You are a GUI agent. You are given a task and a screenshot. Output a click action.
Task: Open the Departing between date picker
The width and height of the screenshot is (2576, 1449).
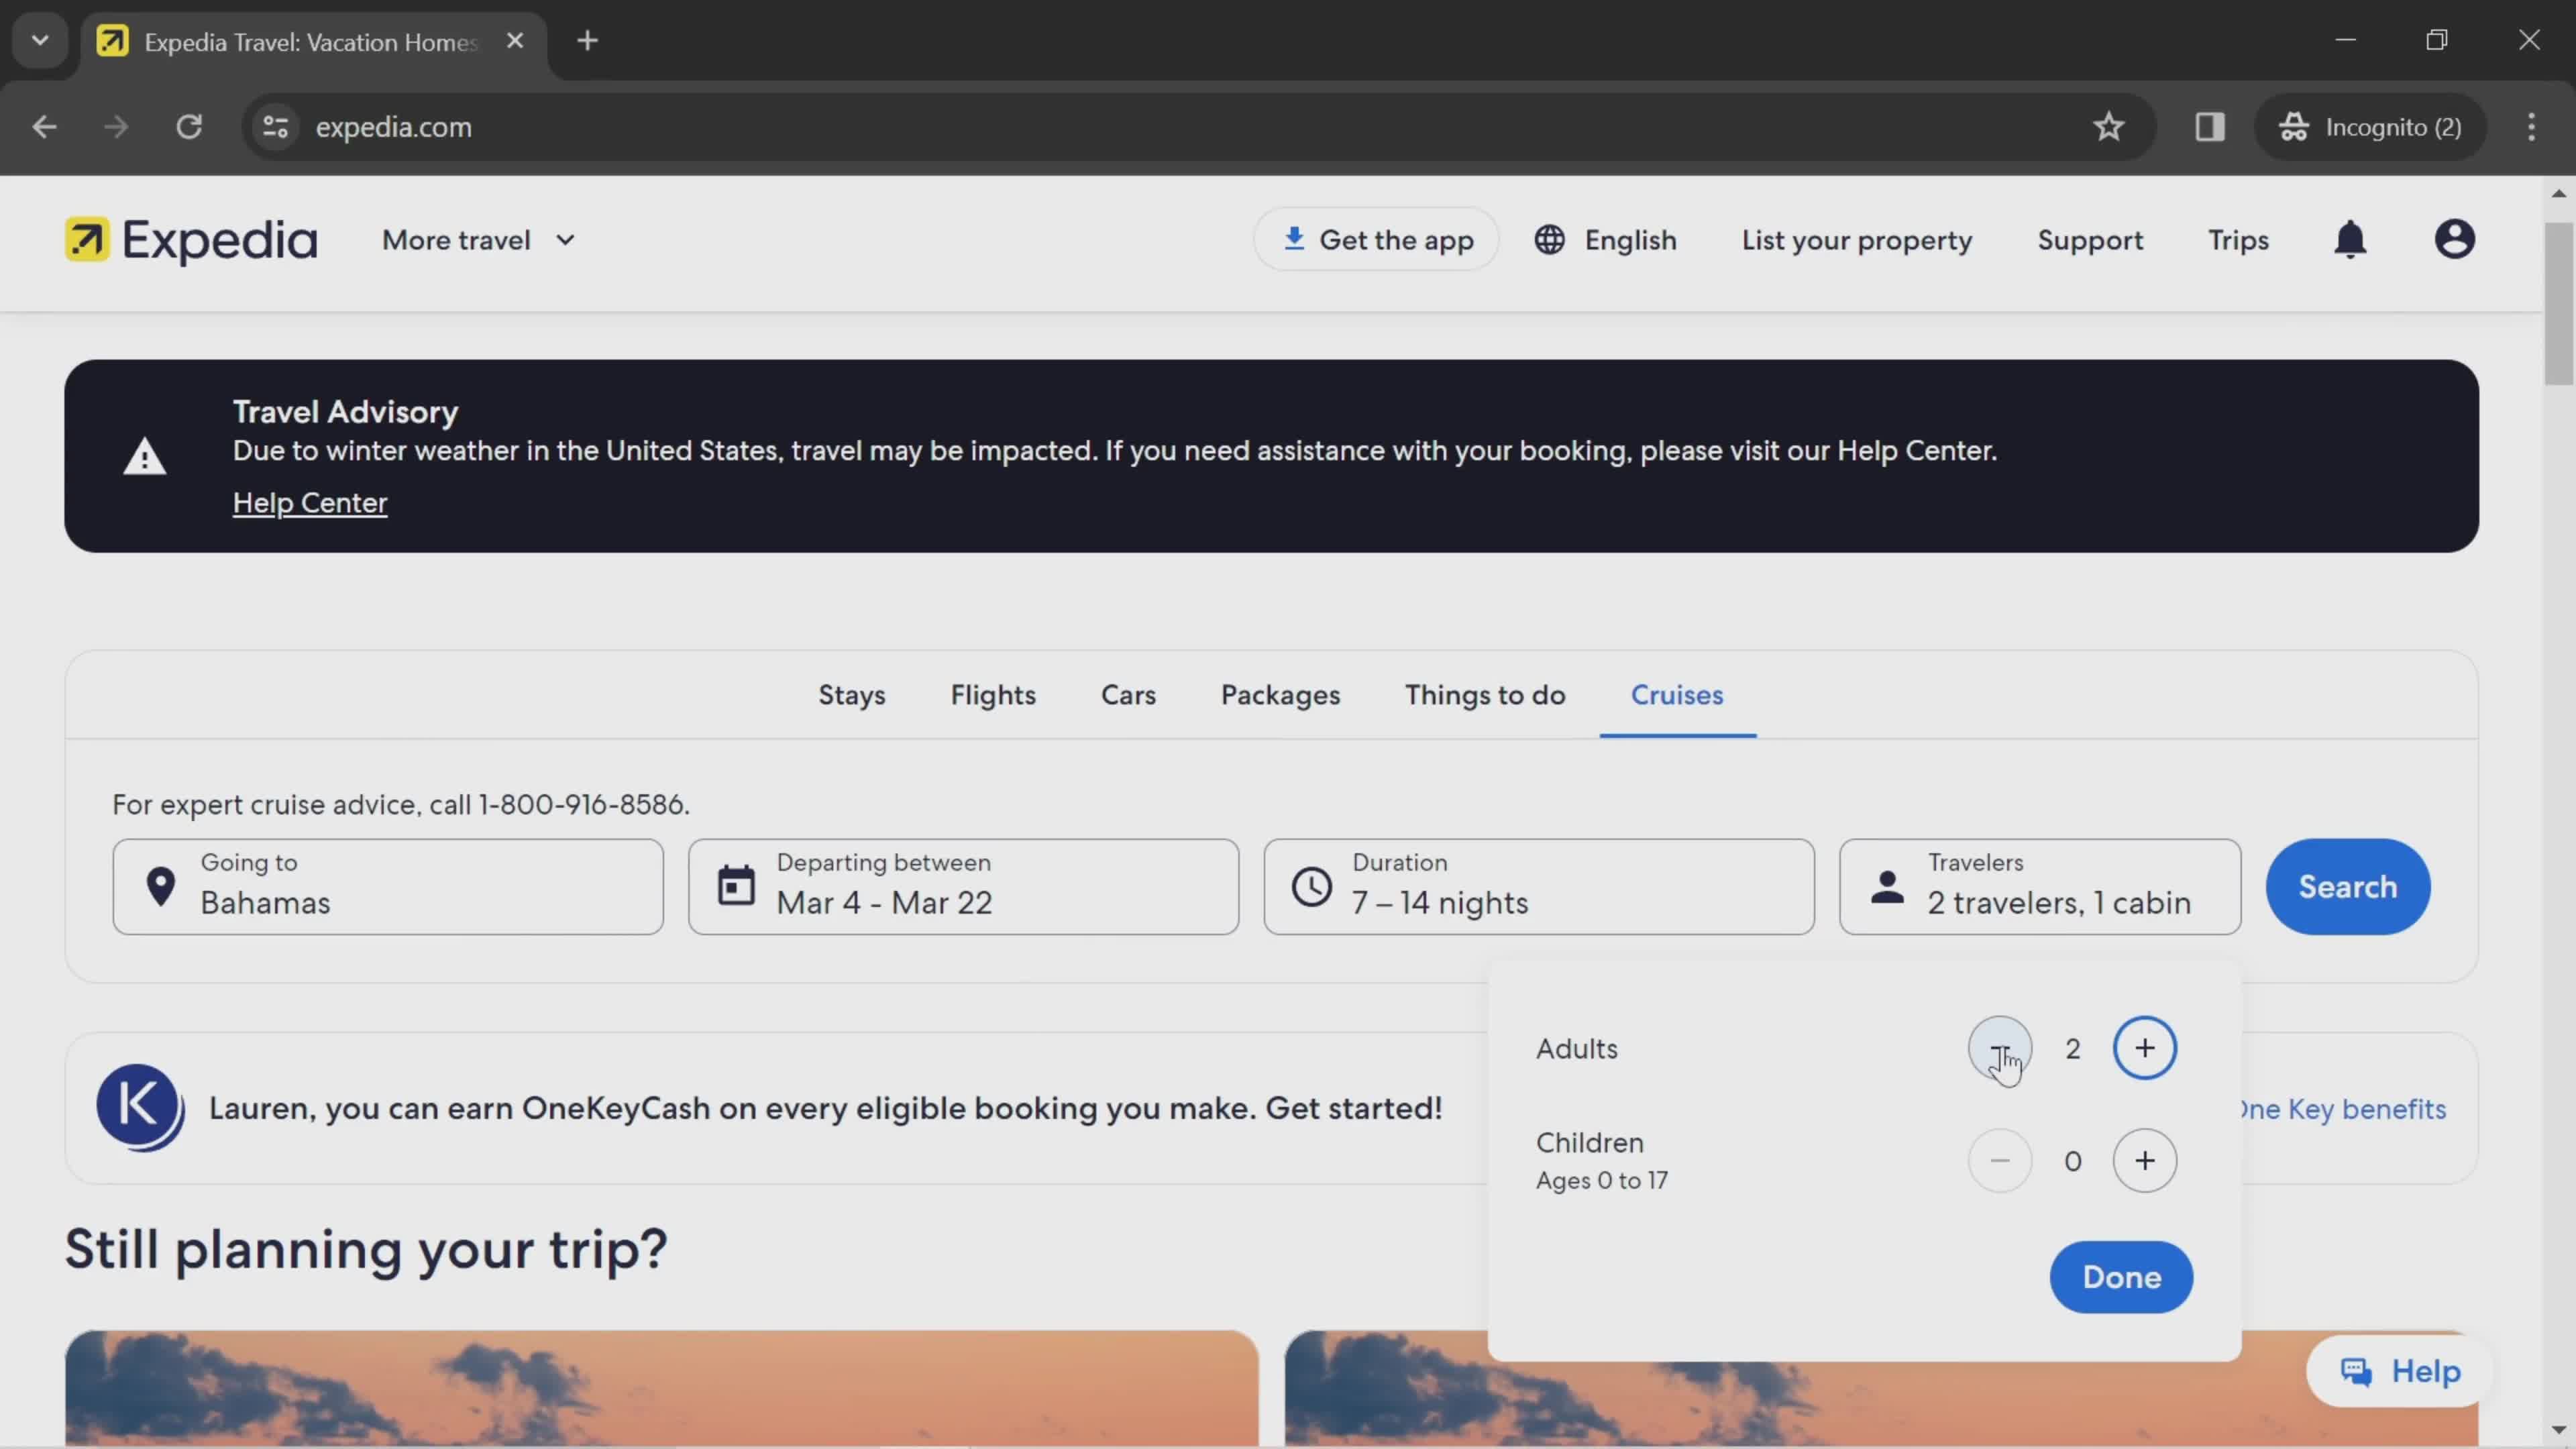pos(963,887)
